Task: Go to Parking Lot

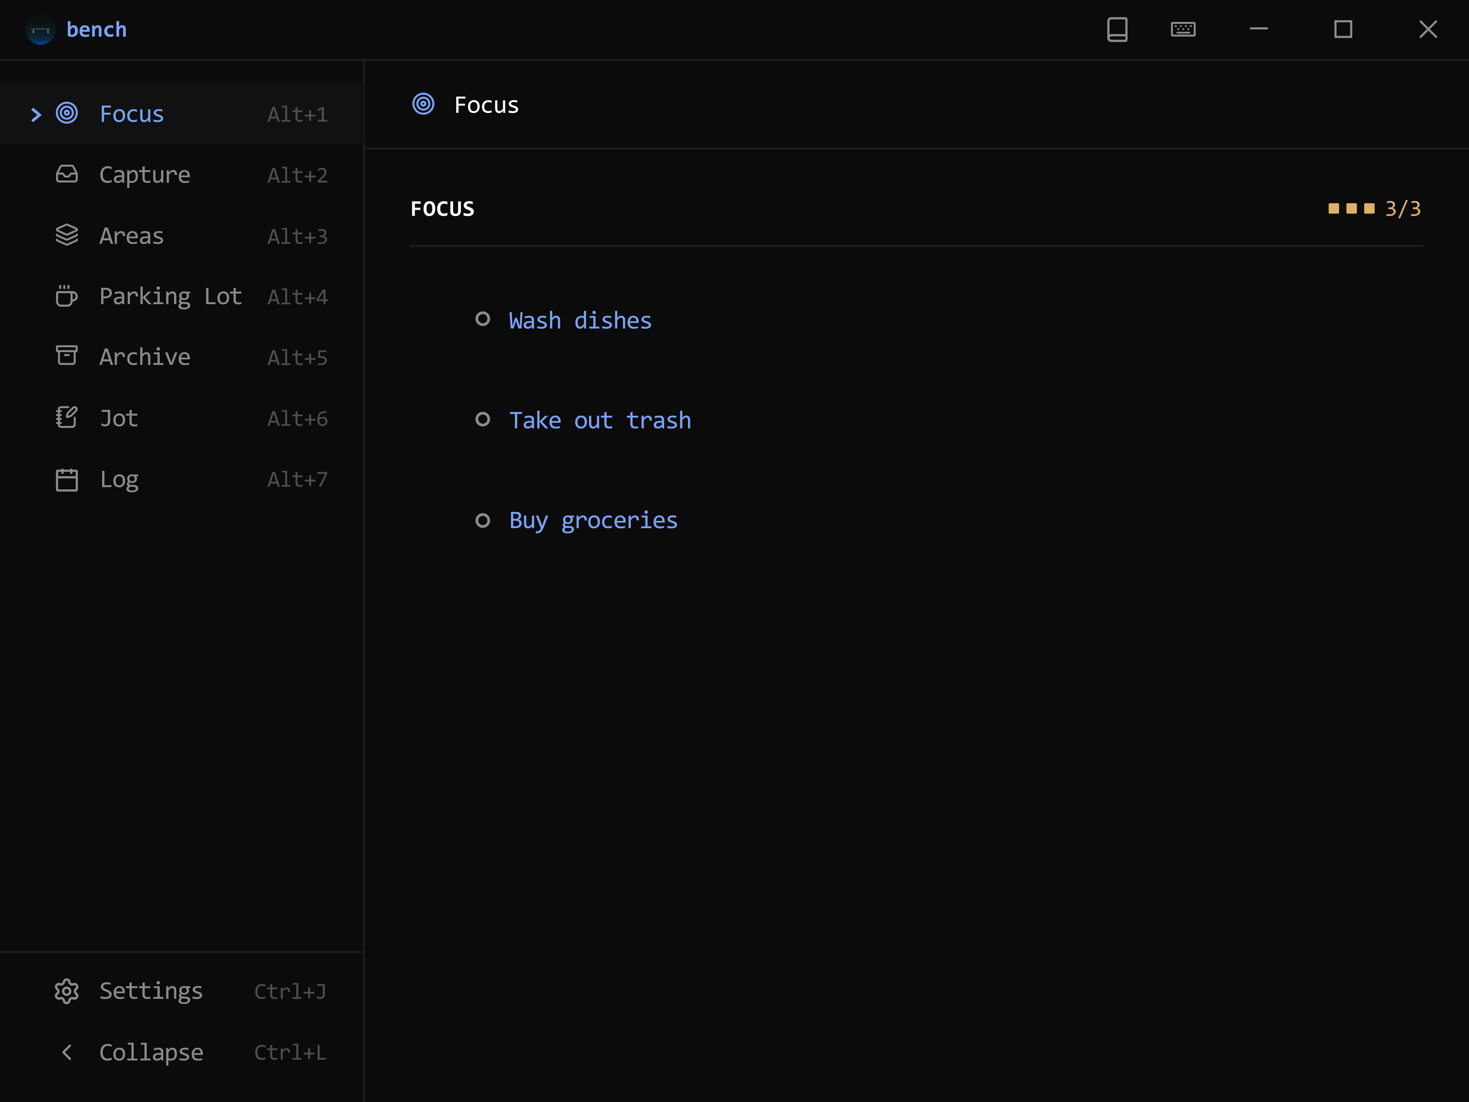Action: pos(171,297)
